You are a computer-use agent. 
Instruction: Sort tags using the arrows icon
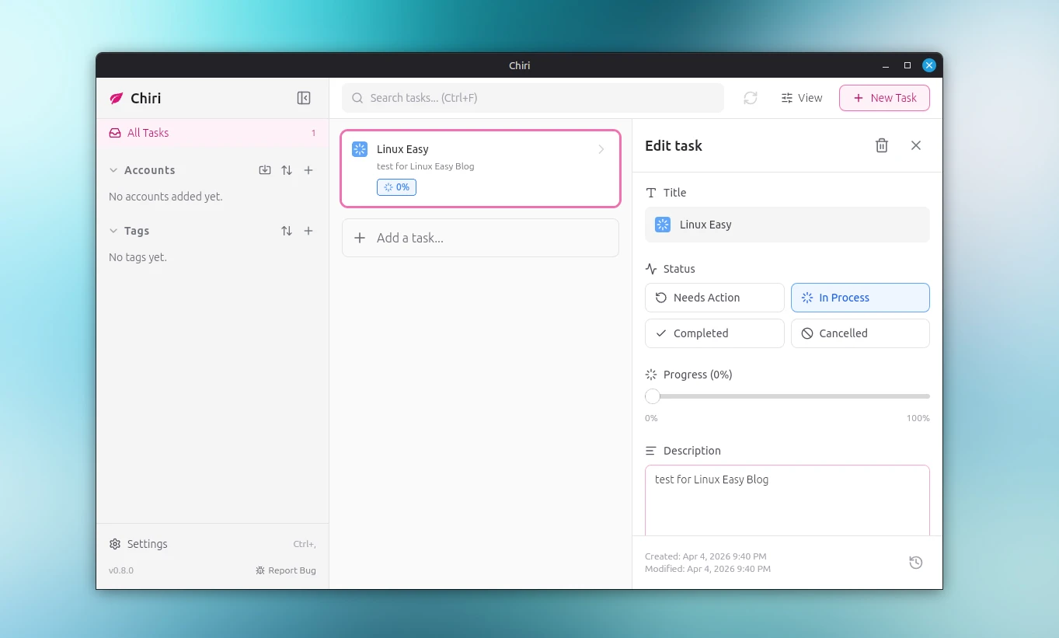[287, 231]
